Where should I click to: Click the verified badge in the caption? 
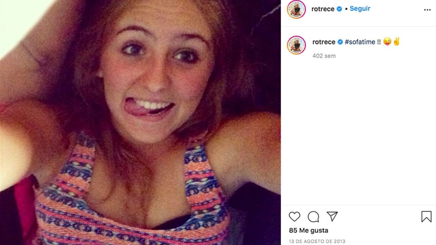click(x=340, y=42)
